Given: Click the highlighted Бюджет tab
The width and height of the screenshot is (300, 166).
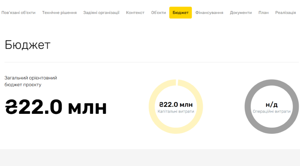Looking at the screenshot, I should [180, 13].
